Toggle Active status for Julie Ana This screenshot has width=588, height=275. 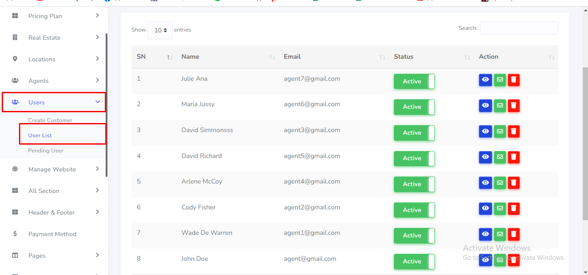(x=414, y=81)
